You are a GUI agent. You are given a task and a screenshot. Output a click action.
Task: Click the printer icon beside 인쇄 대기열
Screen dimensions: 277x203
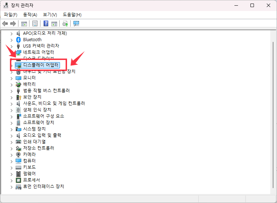pos(18,142)
